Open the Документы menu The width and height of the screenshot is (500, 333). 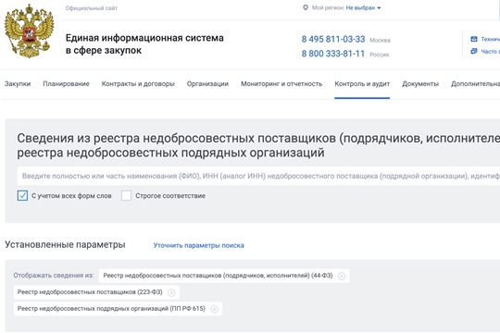420,84
